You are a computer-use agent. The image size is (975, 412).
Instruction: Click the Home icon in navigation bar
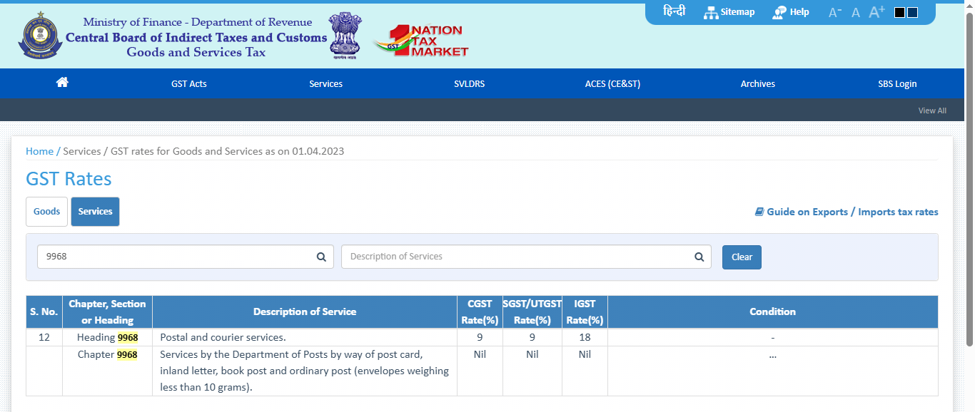pyautogui.click(x=62, y=83)
